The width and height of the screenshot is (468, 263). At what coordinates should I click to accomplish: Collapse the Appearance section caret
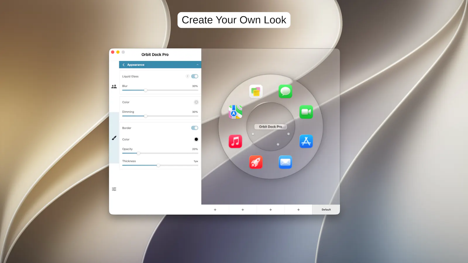197,65
